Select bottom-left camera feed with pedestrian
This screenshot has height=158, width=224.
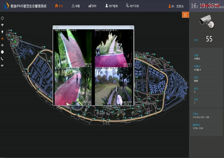pos(73,86)
